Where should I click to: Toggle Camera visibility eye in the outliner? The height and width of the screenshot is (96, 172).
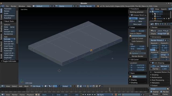coord(164,19)
